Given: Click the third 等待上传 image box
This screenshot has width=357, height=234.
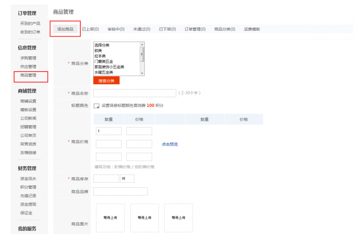Looking at the screenshot, I should (178, 218).
